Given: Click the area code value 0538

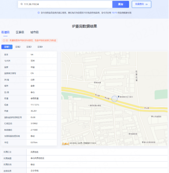Looking at the screenshot, I should (33, 117).
